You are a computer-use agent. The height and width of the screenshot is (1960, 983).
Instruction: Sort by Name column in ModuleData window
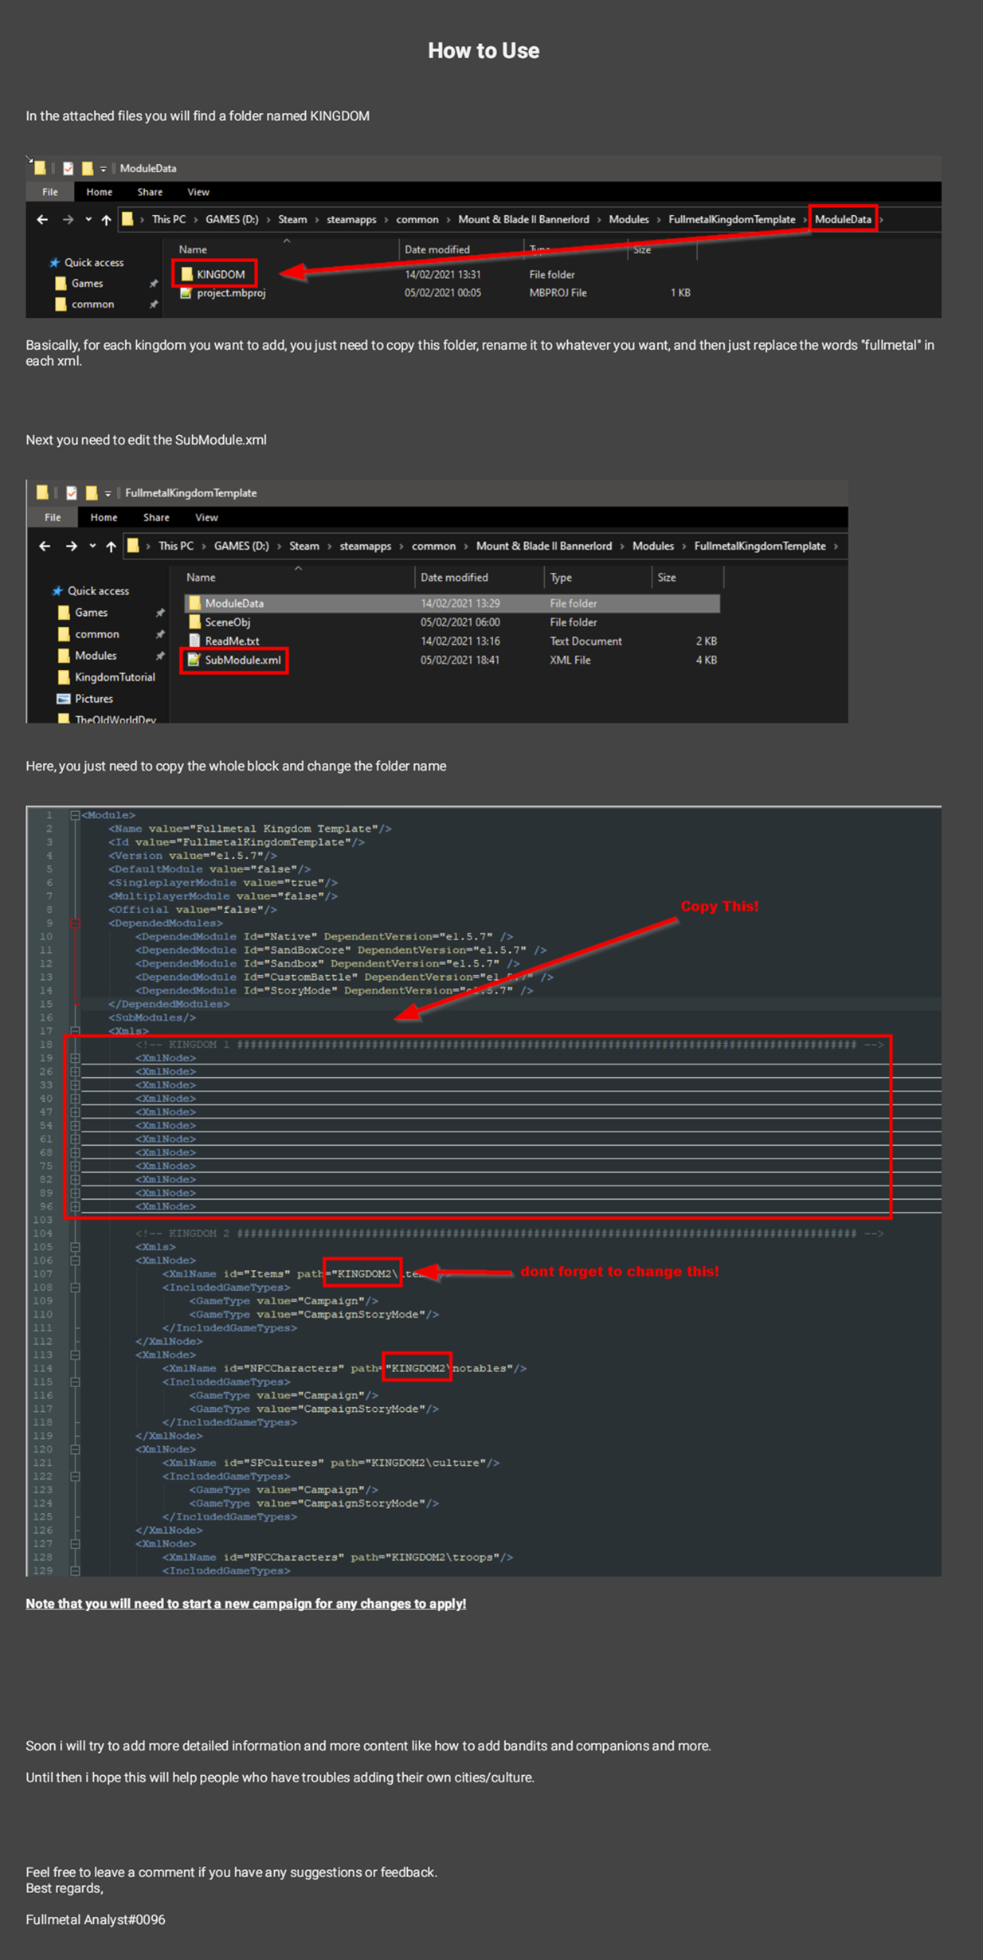pyautogui.click(x=193, y=249)
